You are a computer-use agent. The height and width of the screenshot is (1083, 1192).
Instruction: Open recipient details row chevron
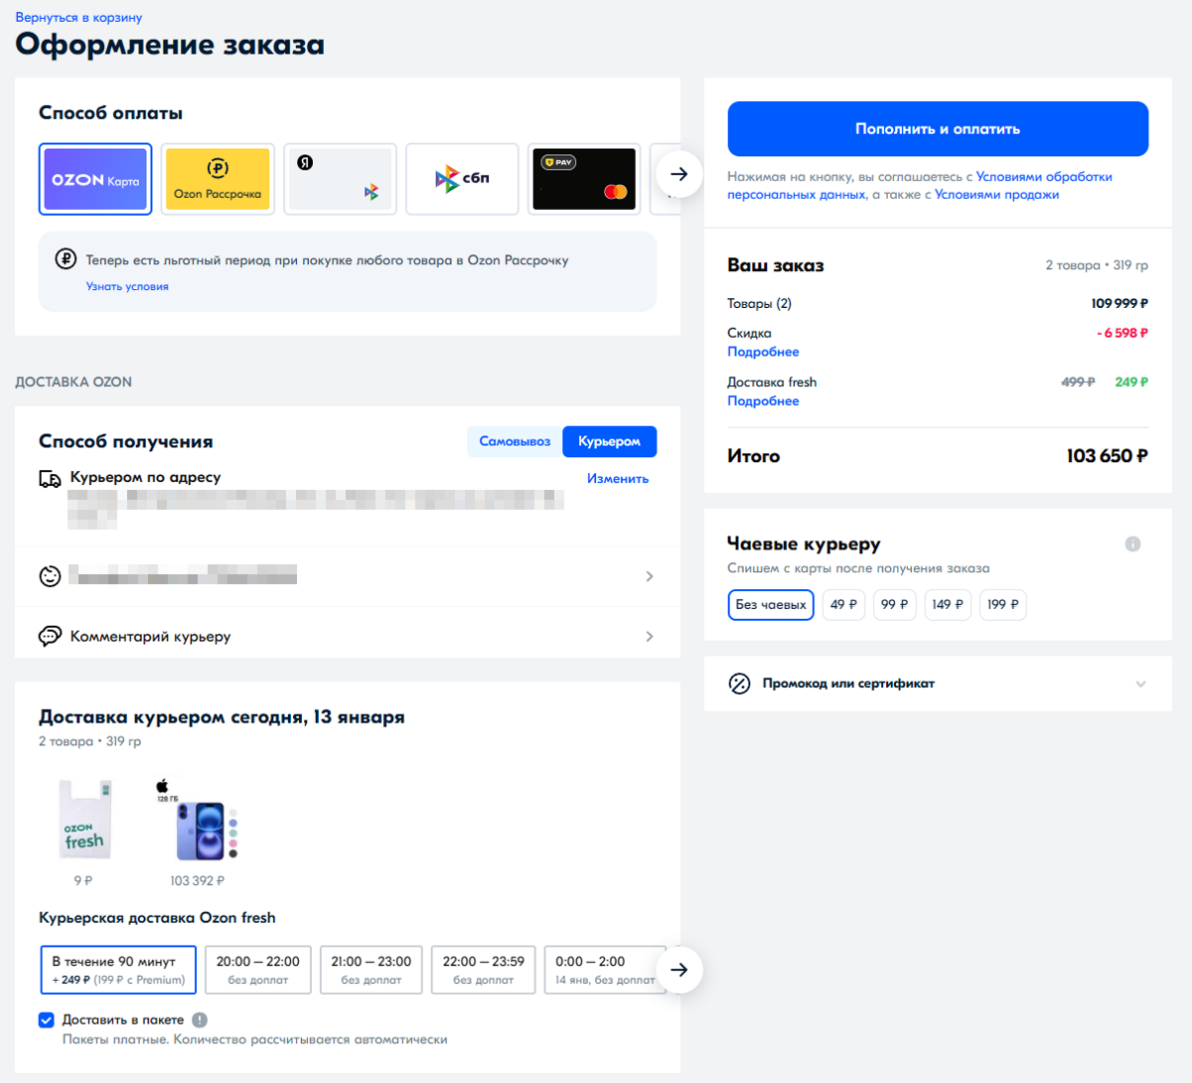click(650, 576)
